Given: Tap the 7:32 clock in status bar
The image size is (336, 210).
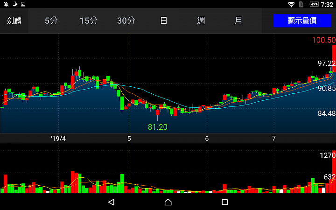Looking at the screenshot, I should point(327,5).
